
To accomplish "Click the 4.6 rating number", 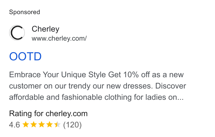I will [x=14, y=125].
